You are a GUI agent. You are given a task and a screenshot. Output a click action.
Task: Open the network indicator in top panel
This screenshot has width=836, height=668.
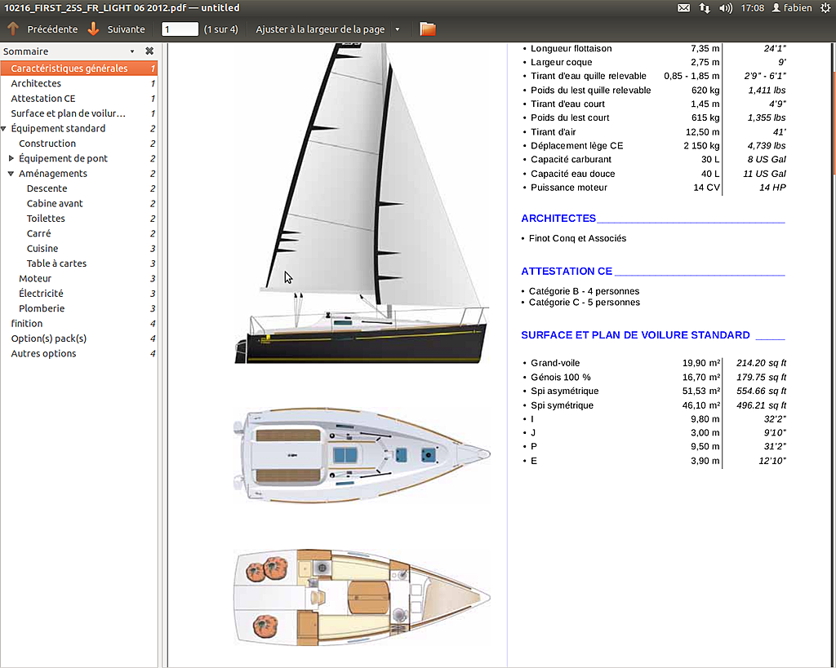[x=705, y=8]
